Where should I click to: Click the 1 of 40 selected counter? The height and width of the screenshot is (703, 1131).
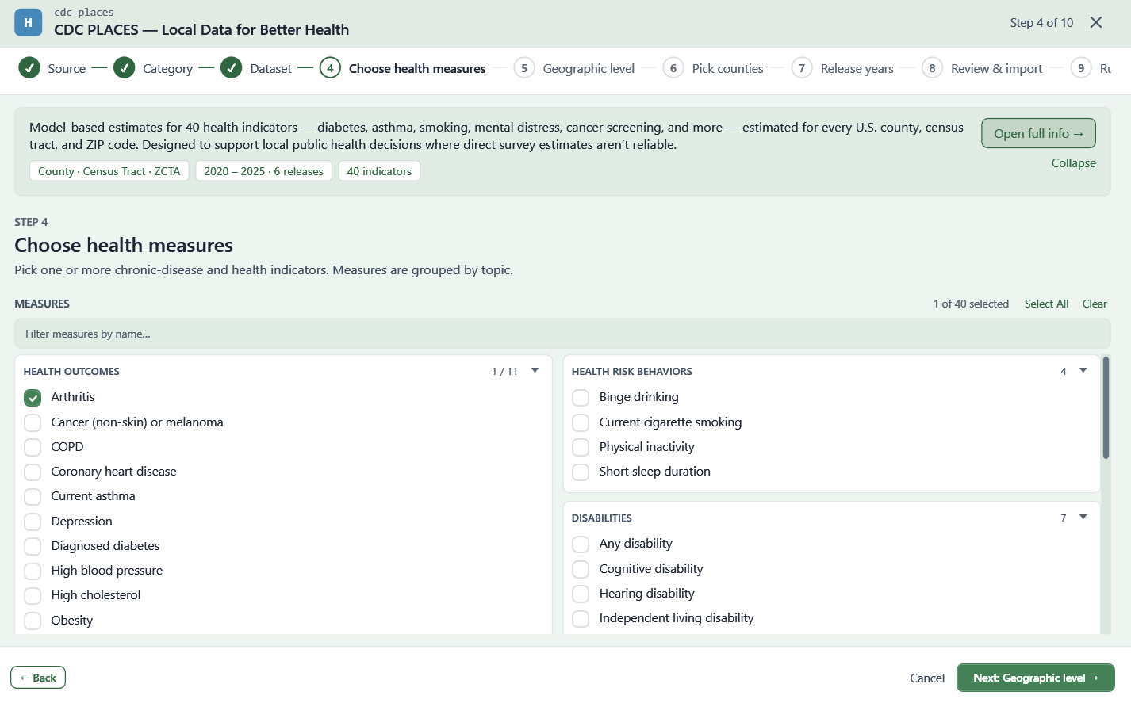coord(971,304)
